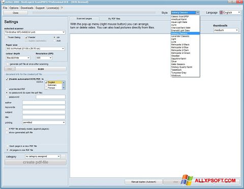244x189 pixels.
Task: Select Each page in a new PDF file
Action: click(x=7, y=146)
